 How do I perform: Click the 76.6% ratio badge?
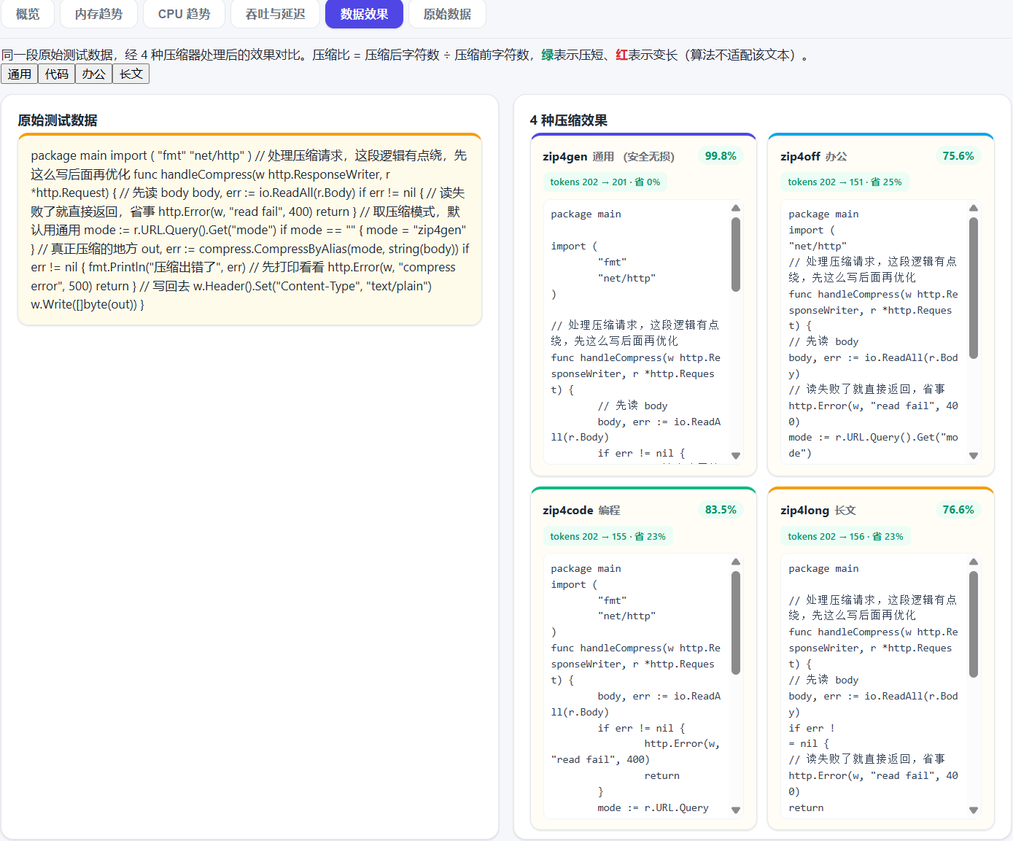click(958, 510)
